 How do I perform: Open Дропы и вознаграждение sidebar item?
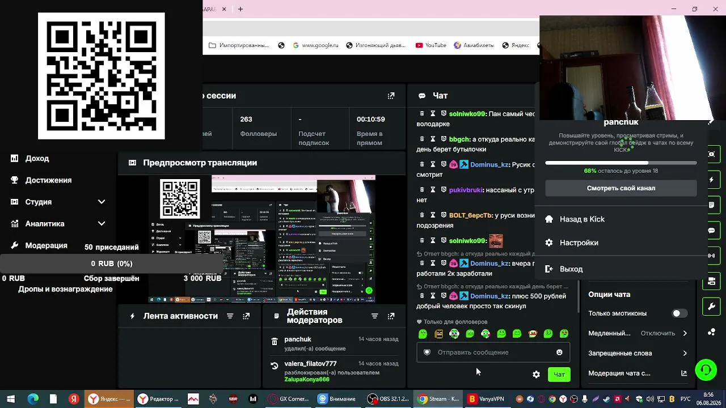click(x=65, y=289)
